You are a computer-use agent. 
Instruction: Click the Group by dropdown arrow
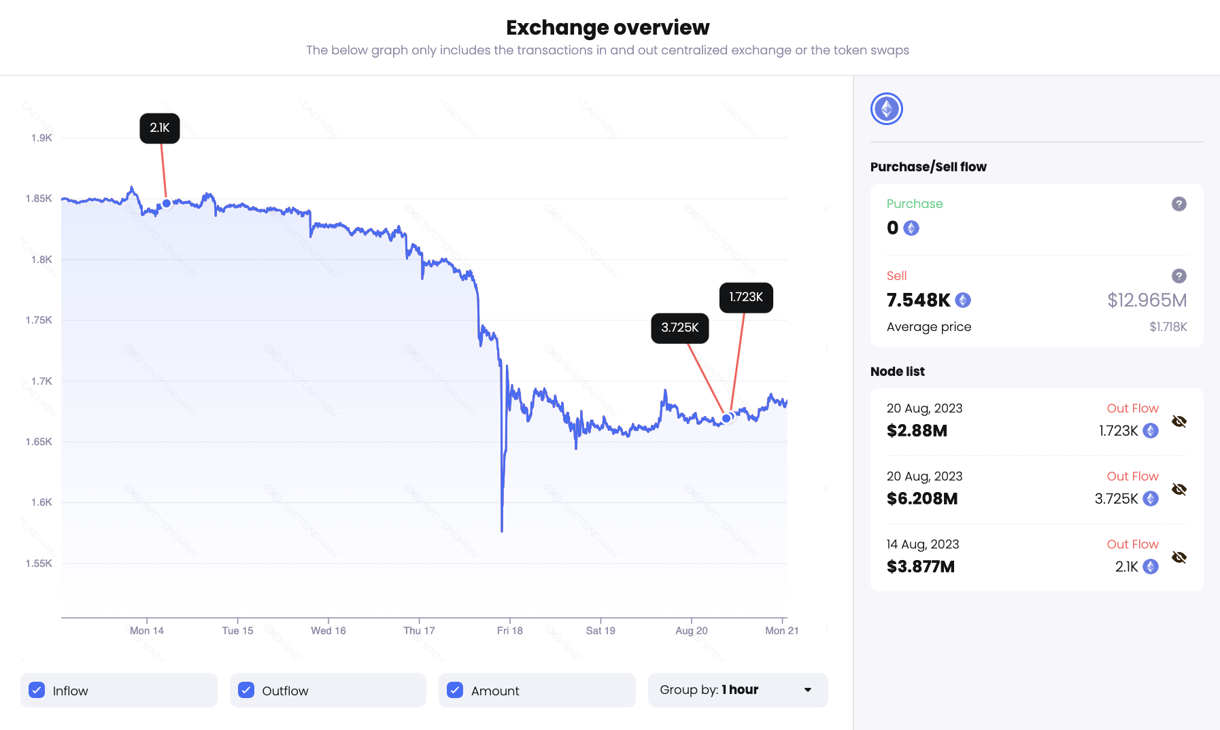point(808,690)
